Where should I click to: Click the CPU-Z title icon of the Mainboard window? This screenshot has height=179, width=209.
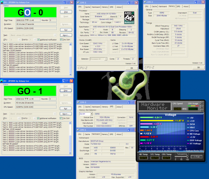[78, 130]
